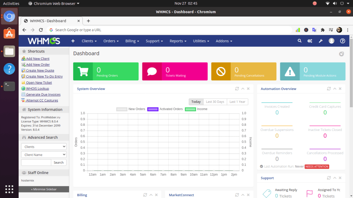Select Last 30 Days chart range
353x198 pixels.
[x=215, y=102]
